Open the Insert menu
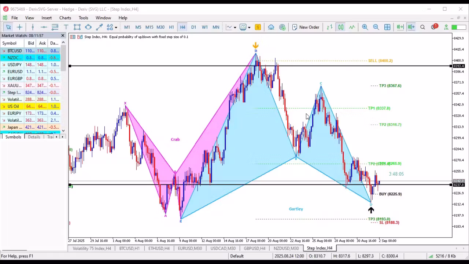The width and height of the screenshot is (469, 264). pyautogui.click(x=47, y=18)
